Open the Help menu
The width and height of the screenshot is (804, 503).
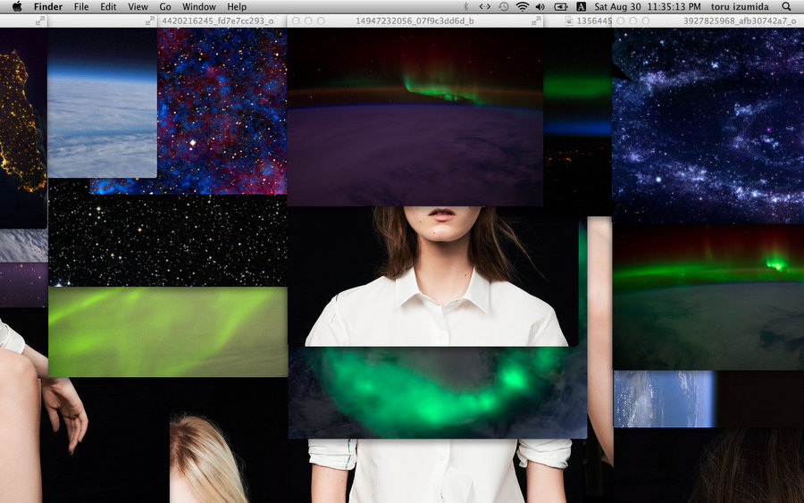(237, 6)
